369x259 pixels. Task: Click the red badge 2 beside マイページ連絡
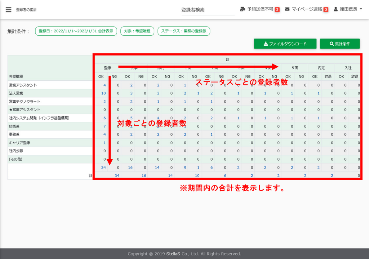pos(326,10)
